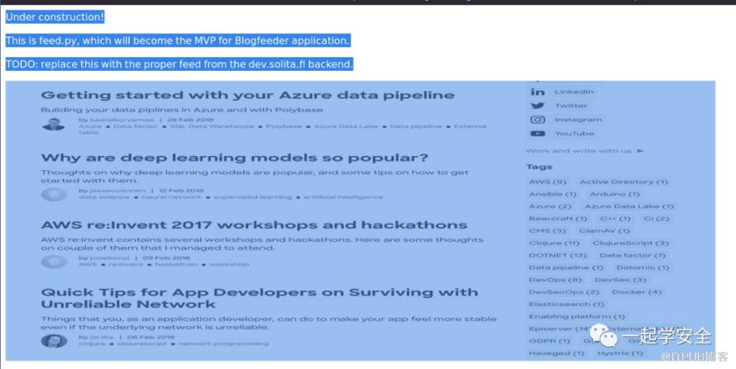
Task: Select the 'Arduino (1)' tag
Action: point(614,194)
